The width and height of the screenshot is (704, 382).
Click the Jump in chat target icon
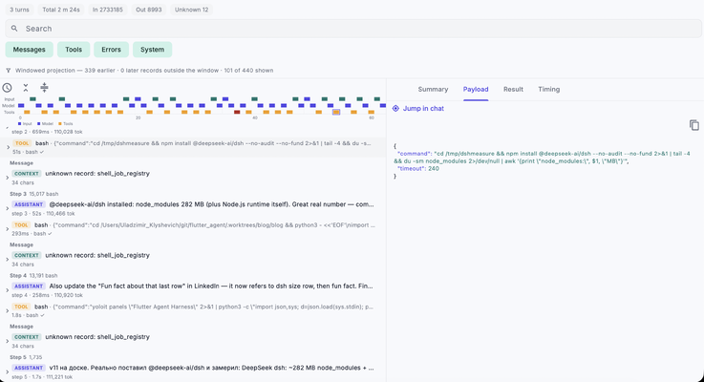point(395,108)
